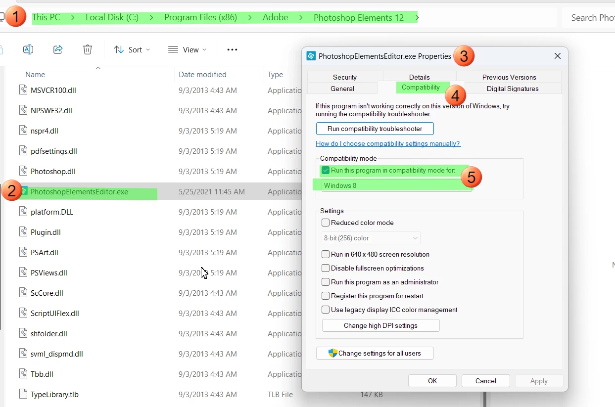The height and width of the screenshot is (407, 615).
Task: Click the Search Photoshop Elements field
Action: click(x=589, y=18)
